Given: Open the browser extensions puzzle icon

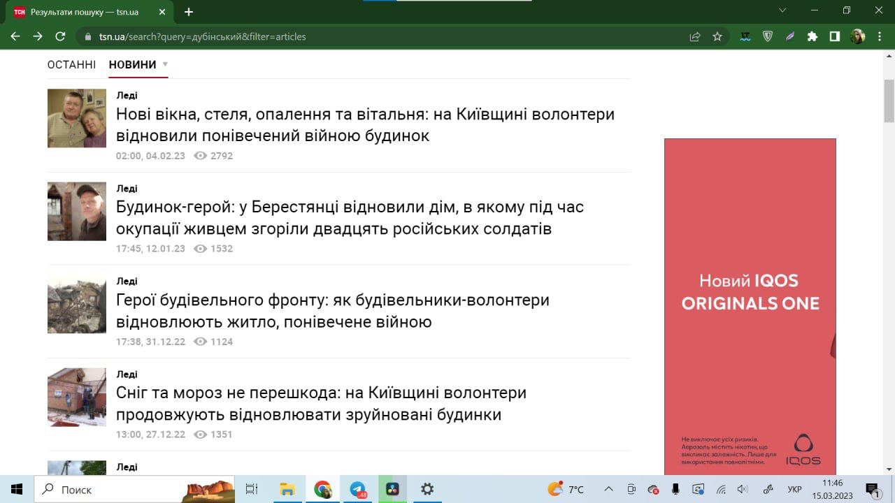Looking at the screenshot, I should [x=812, y=36].
